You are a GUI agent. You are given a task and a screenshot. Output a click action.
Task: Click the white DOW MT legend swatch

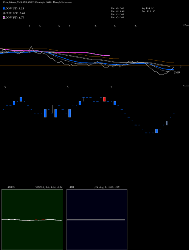[x=4, y=13]
